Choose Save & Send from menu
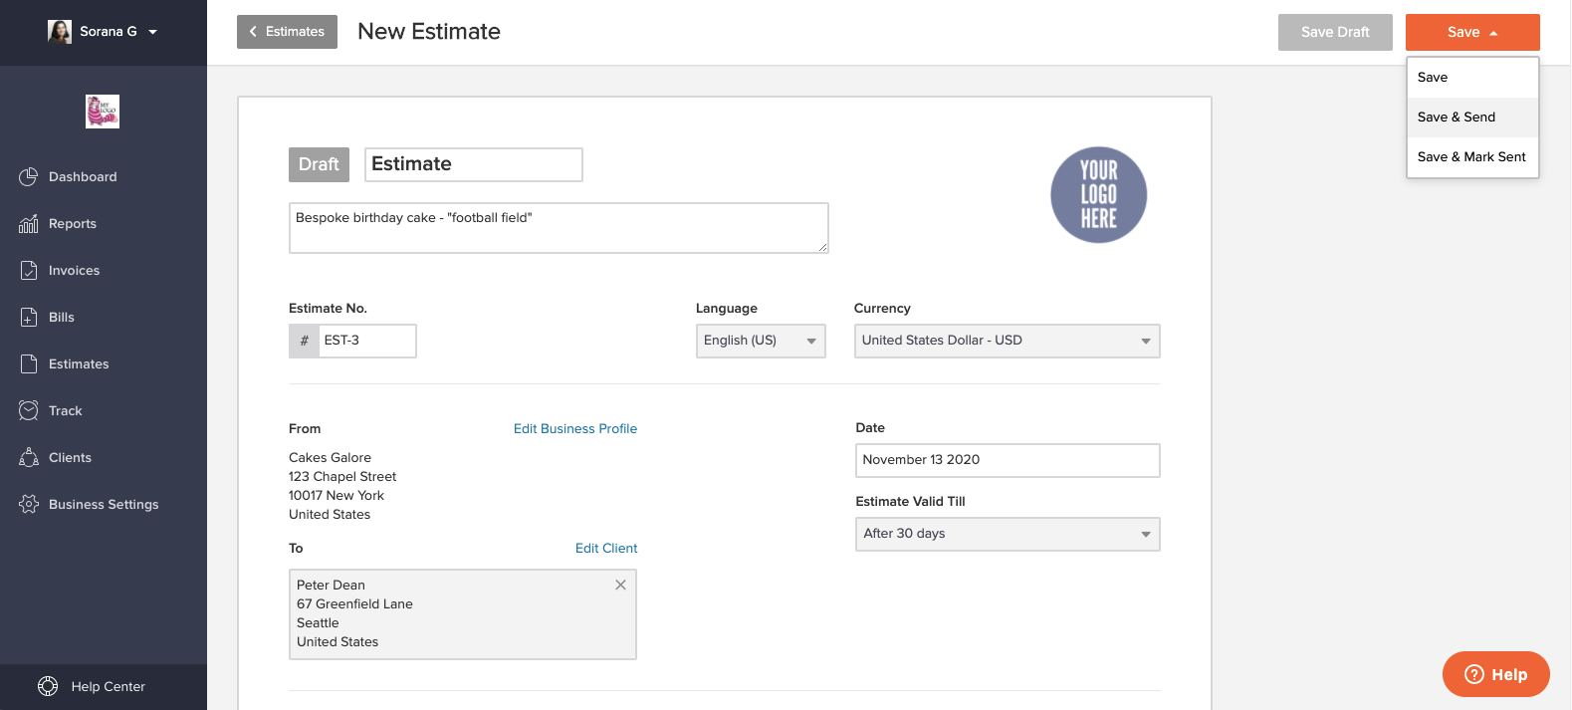 1457,118
